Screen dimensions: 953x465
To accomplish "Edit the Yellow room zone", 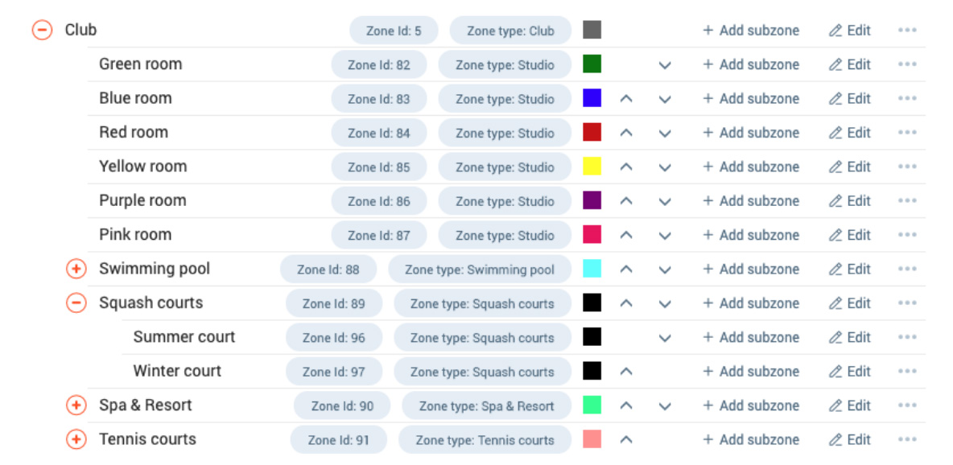I will (x=850, y=167).
